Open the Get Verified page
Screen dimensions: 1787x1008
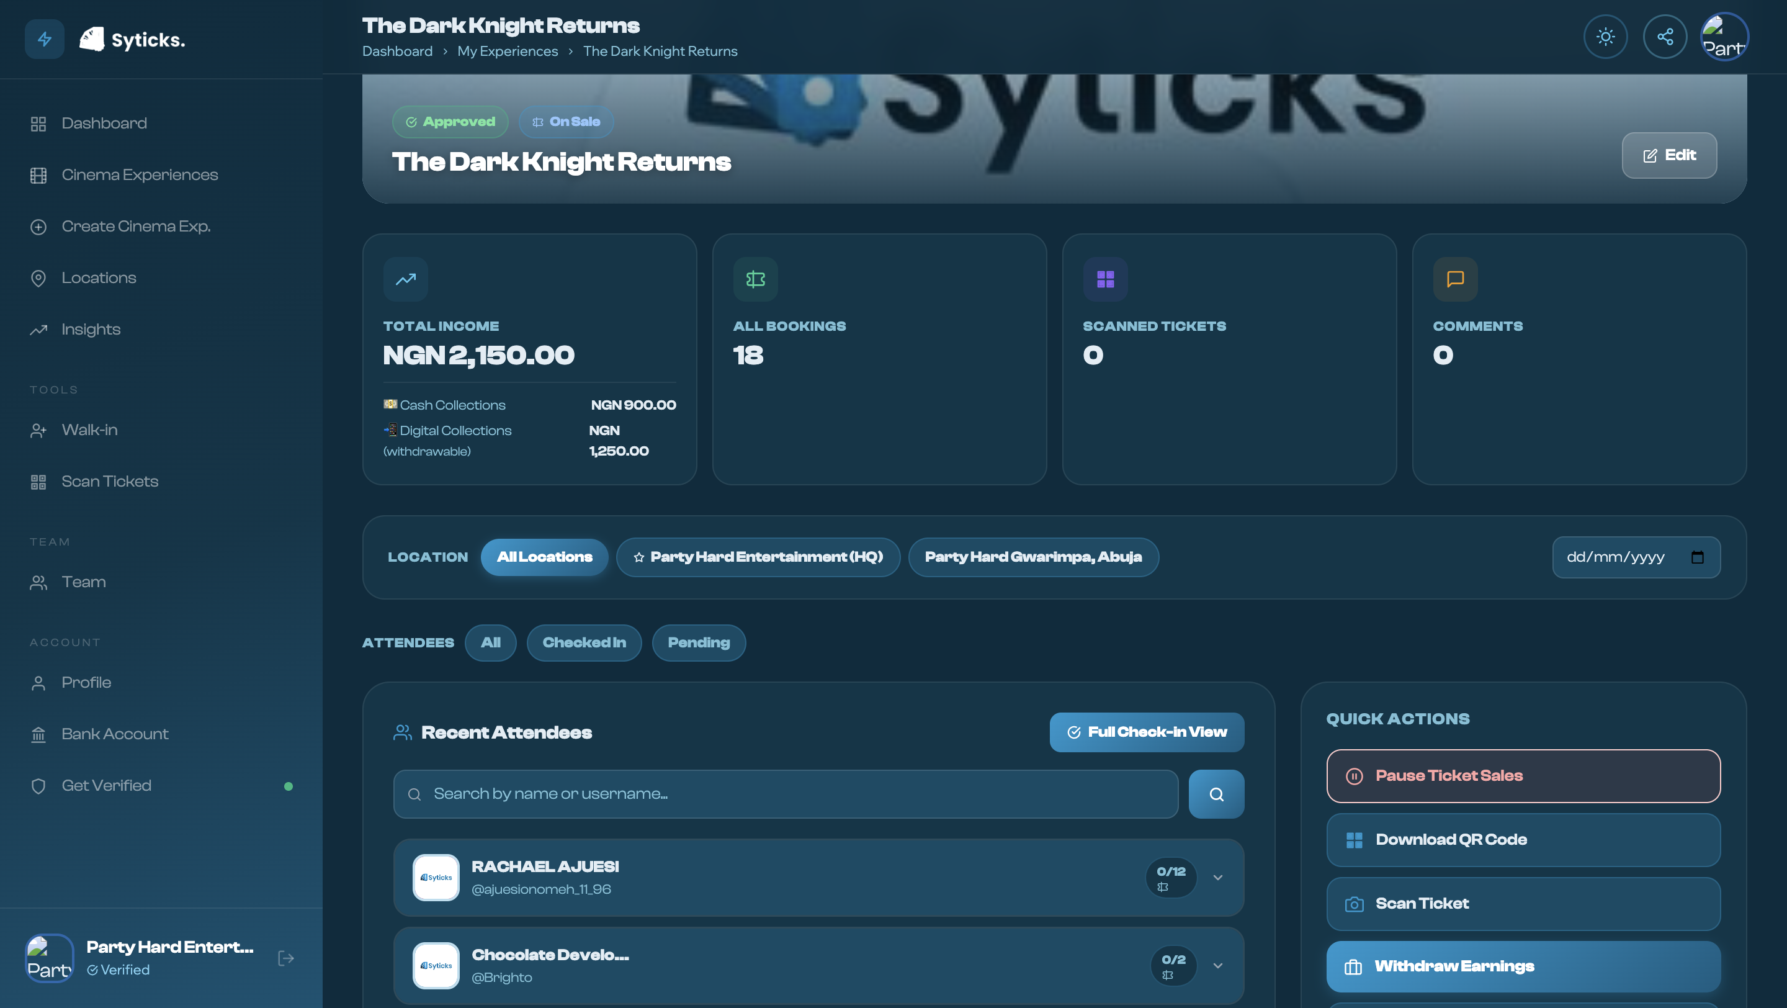point(161,786)
